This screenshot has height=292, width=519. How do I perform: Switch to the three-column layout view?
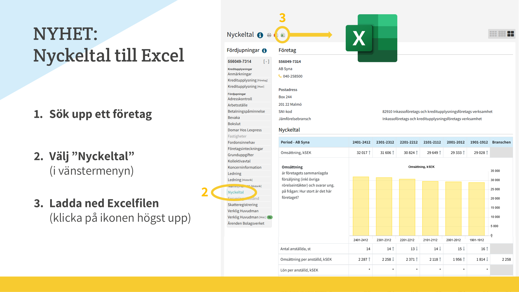(x=502, y=34)
